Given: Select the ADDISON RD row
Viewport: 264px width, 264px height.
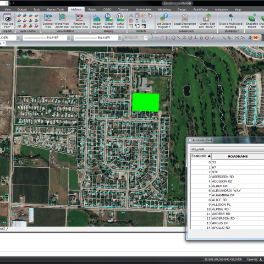Looking at the screenshot, I should coord(227,182).
